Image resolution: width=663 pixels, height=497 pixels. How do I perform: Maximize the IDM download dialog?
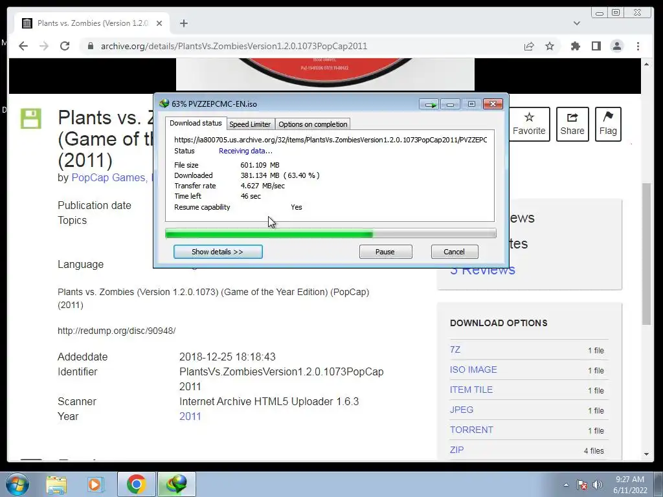pyautogui.click(x=471, y=104)
